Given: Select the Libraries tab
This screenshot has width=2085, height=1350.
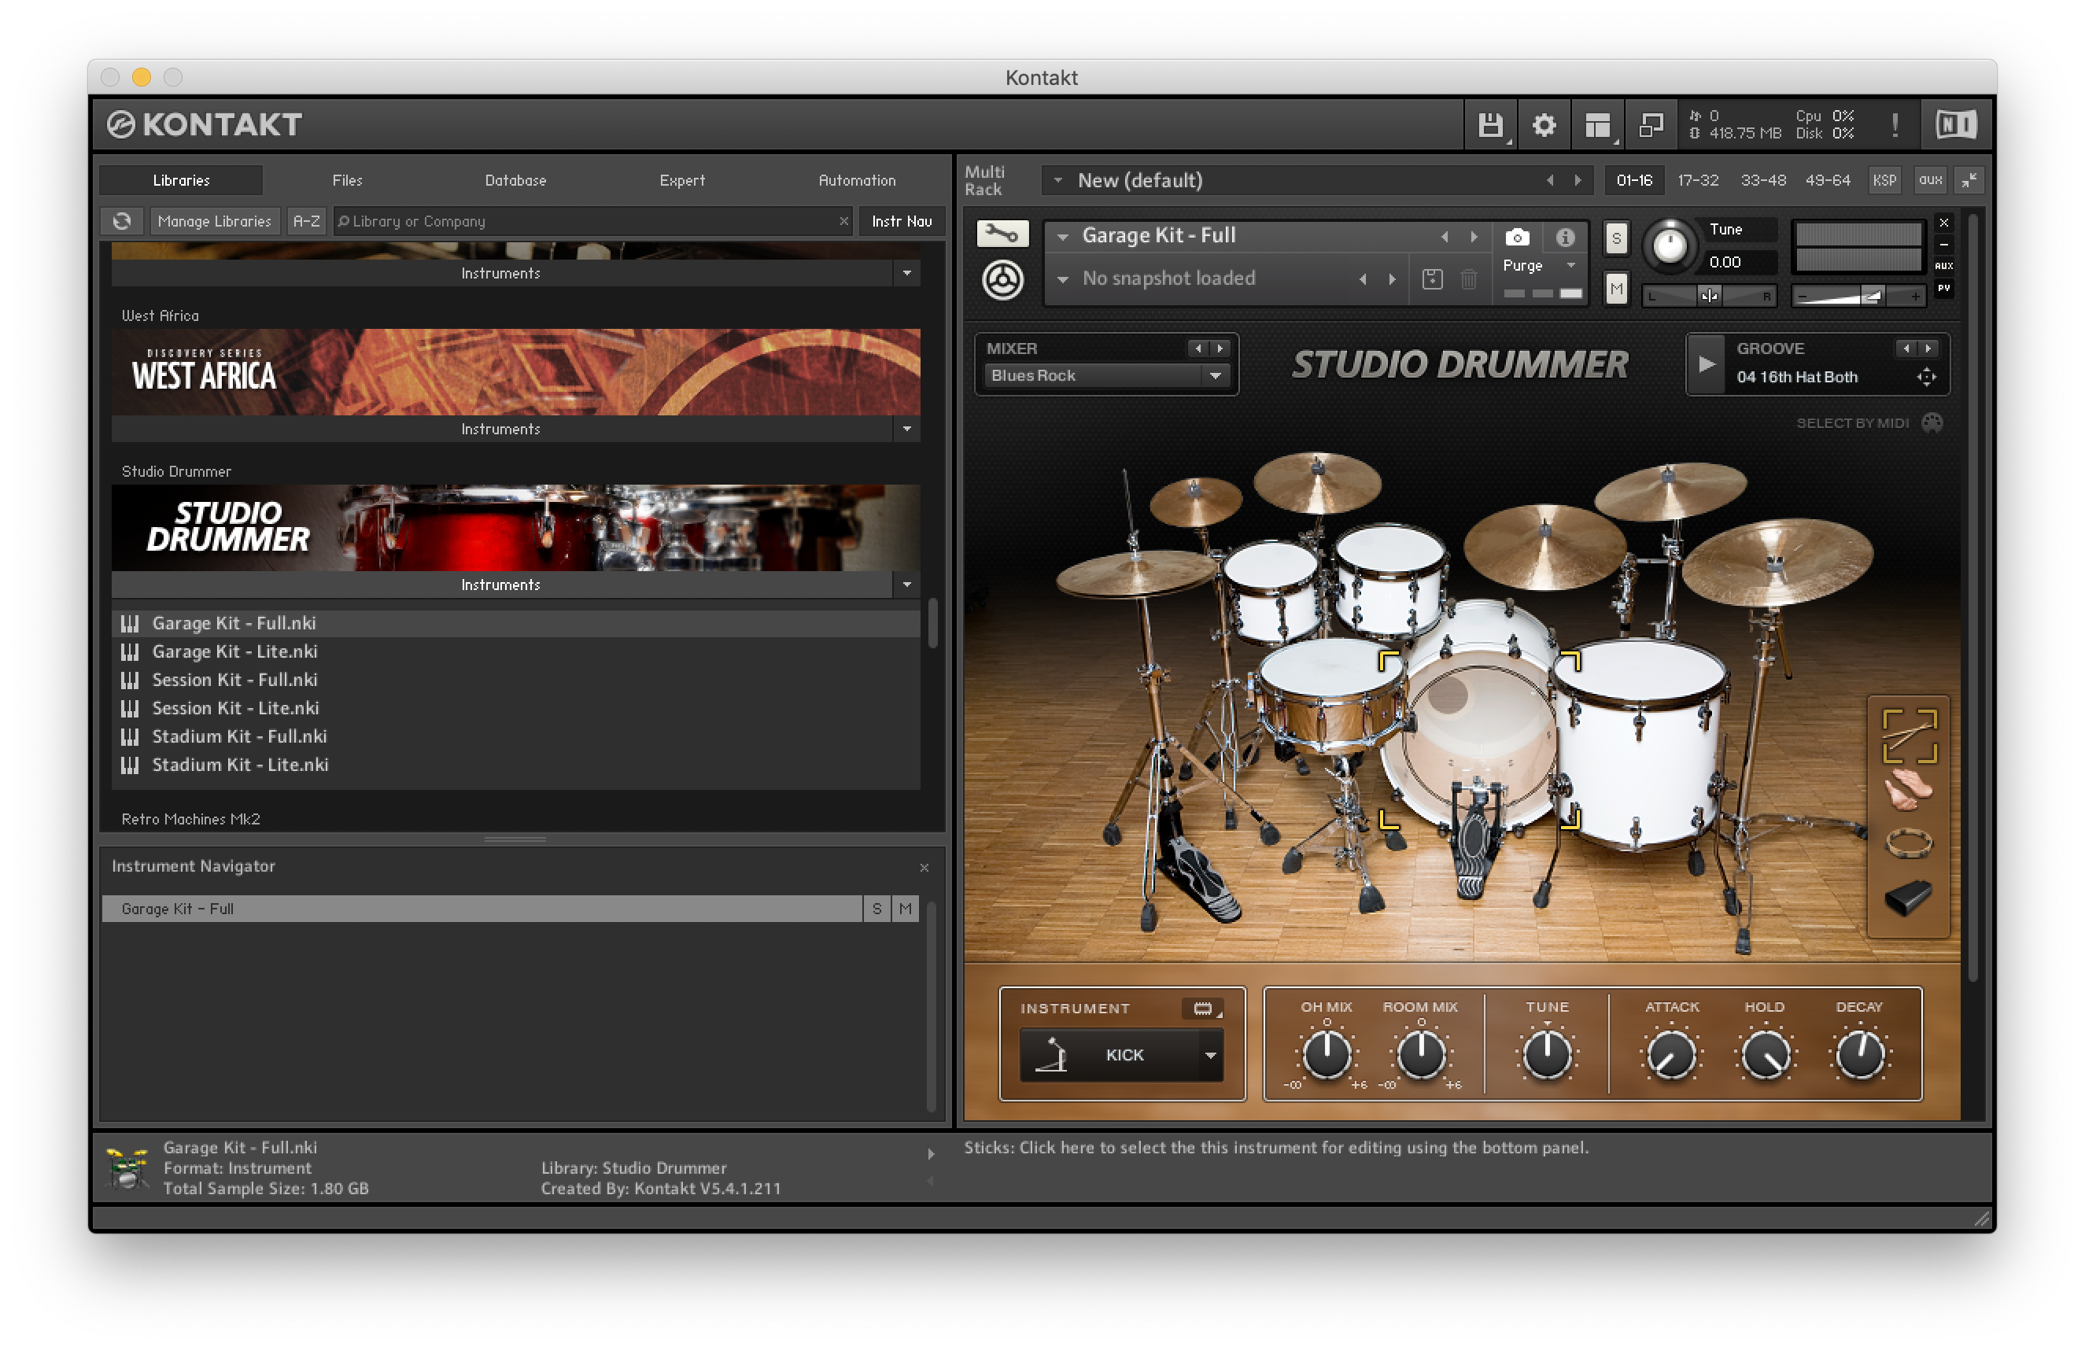Looking at the screenshot, I should pyautogui.click(x=180, y=180).
